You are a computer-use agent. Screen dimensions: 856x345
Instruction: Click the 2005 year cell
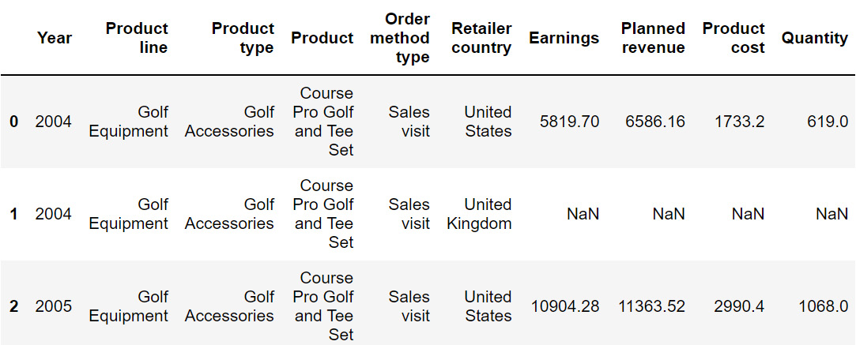point(54,307)
